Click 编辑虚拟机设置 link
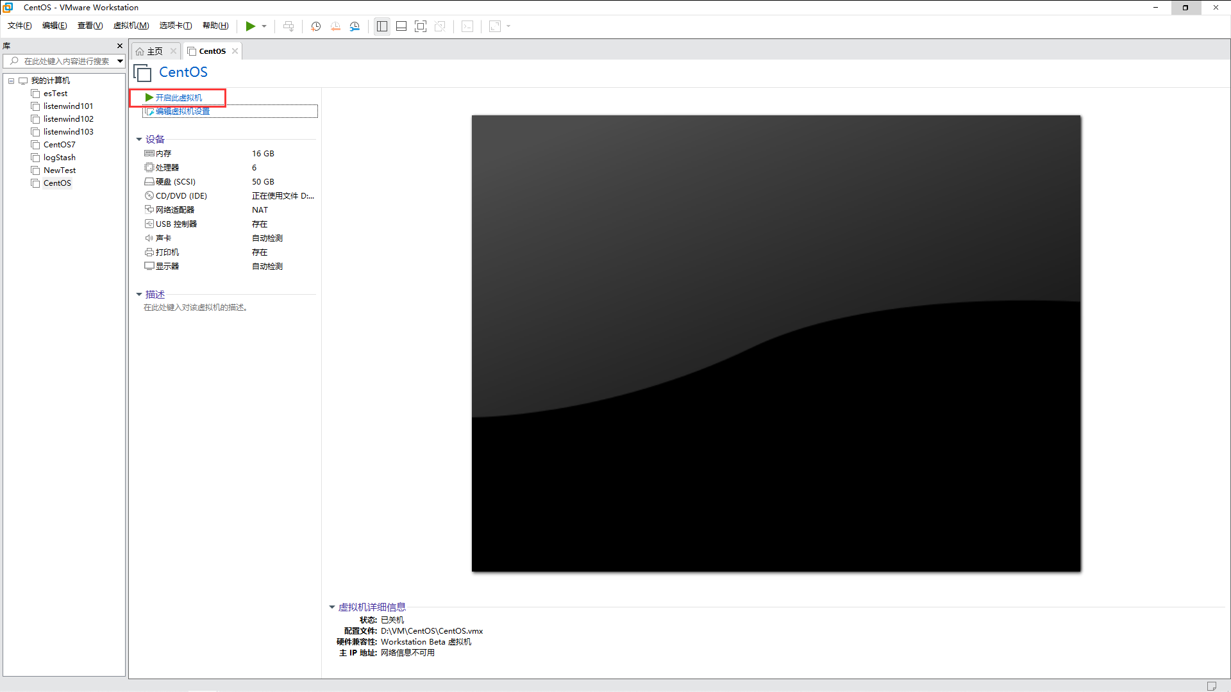The width and height of the screenshot is (1231, 692). click(x=182, y=111)
